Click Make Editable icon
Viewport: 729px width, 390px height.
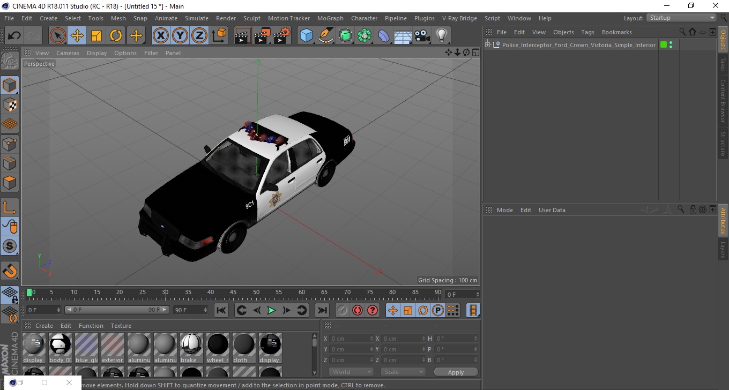point(10,61)
